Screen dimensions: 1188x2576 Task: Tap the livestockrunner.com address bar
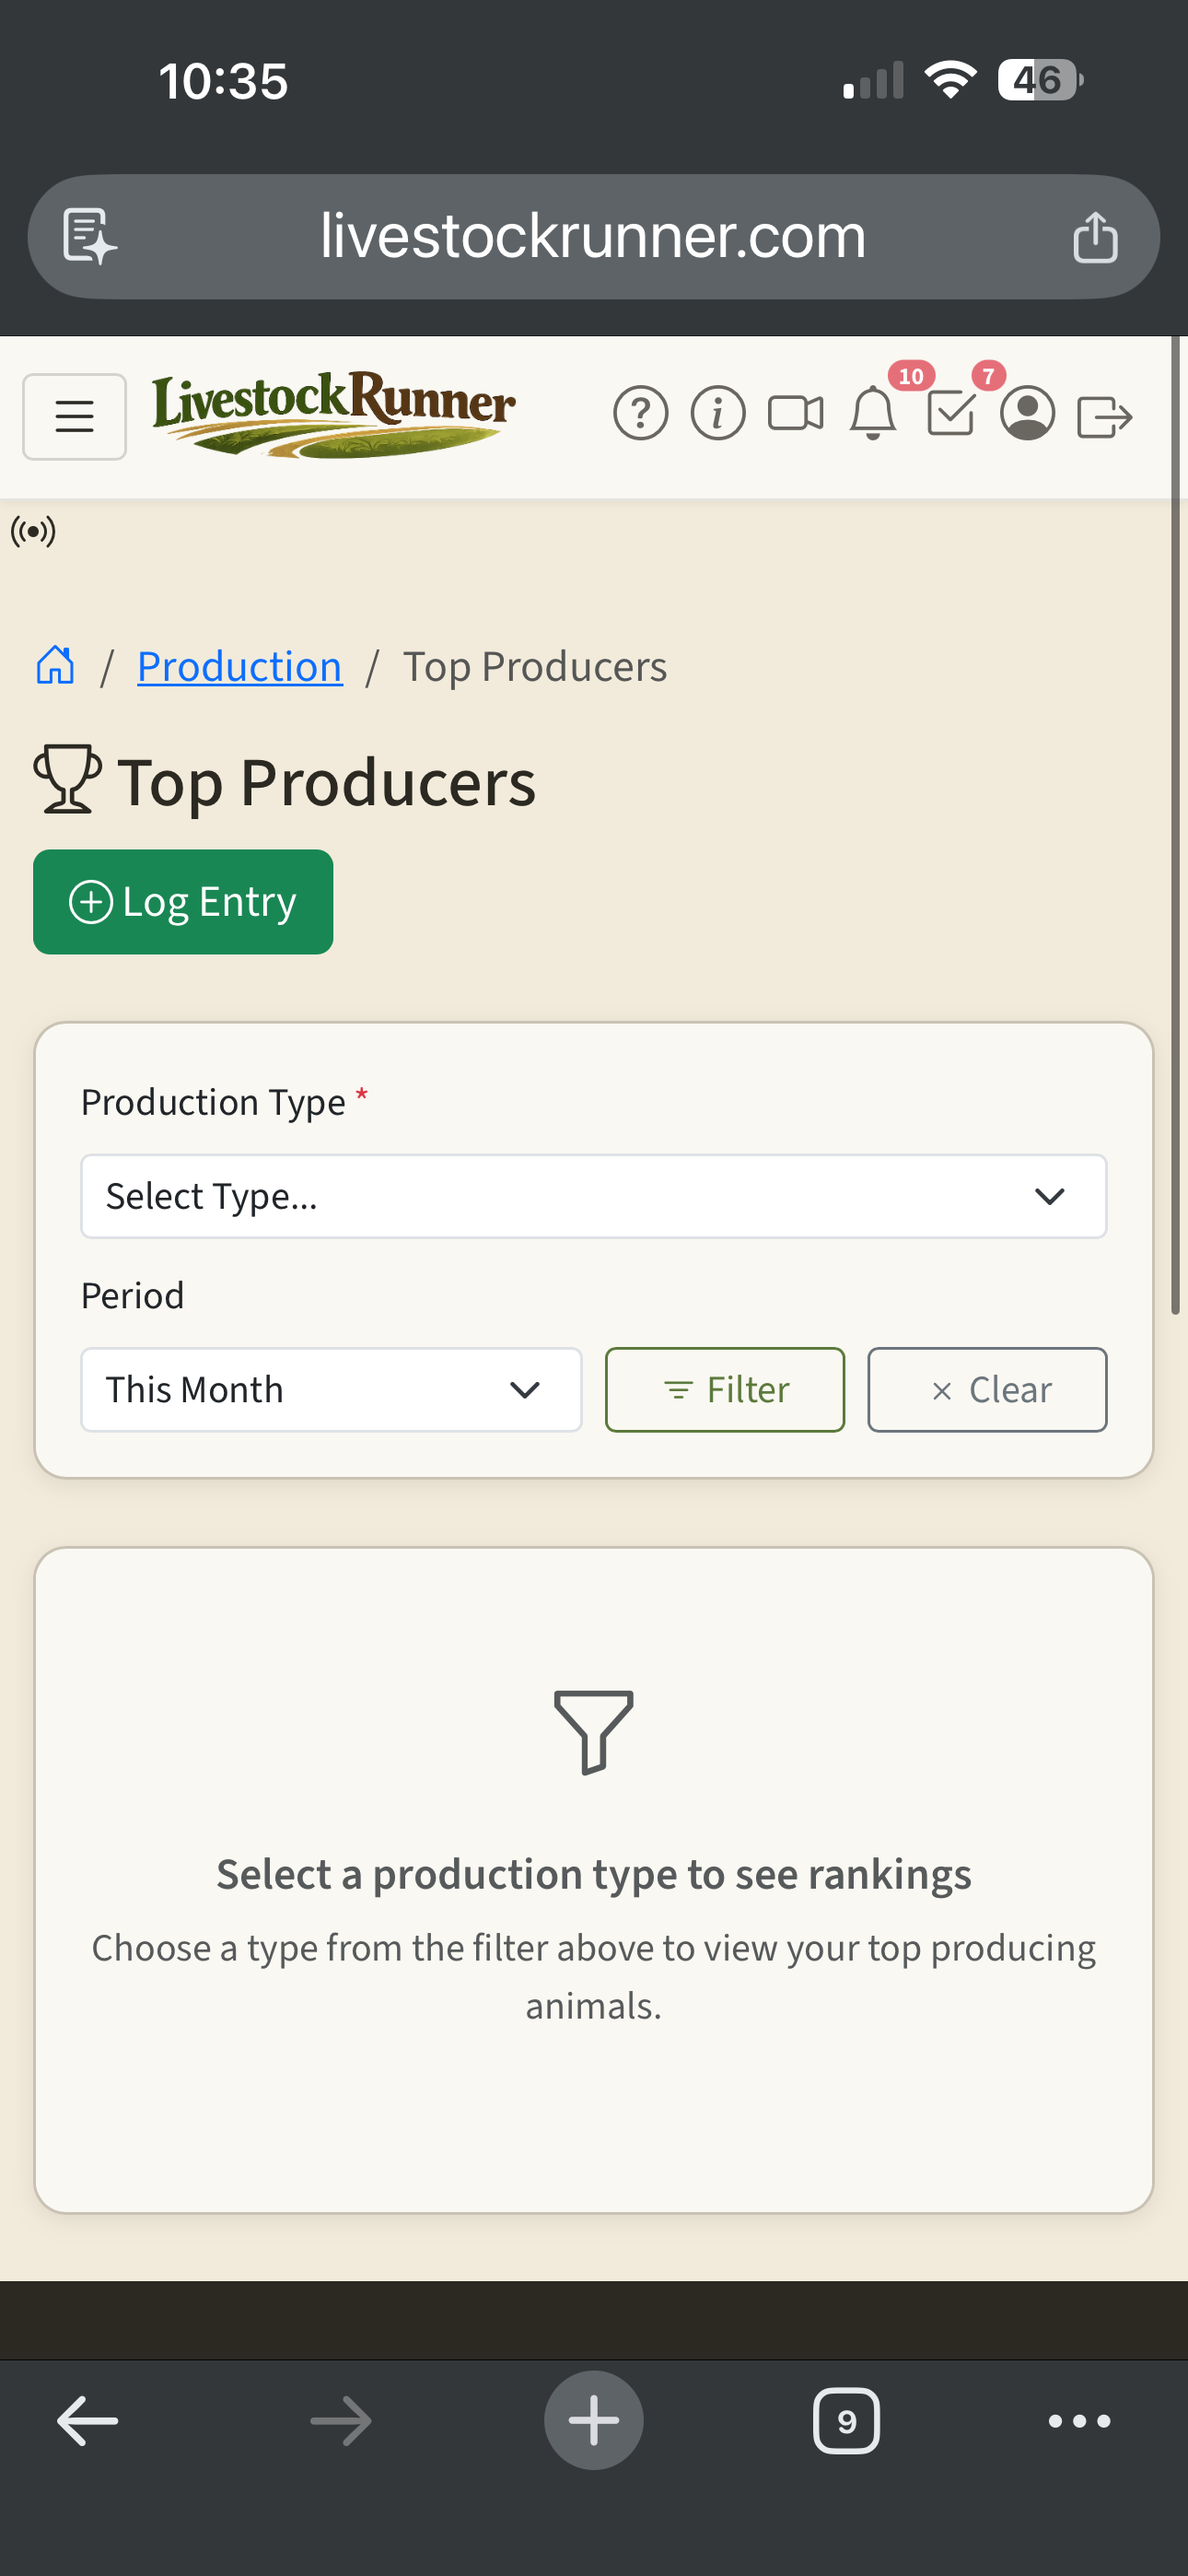(592, 237)
